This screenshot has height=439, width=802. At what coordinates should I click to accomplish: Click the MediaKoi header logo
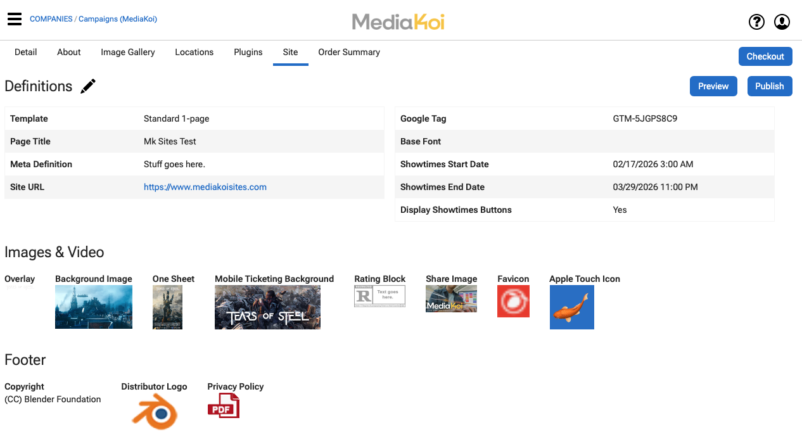point(398,22)
